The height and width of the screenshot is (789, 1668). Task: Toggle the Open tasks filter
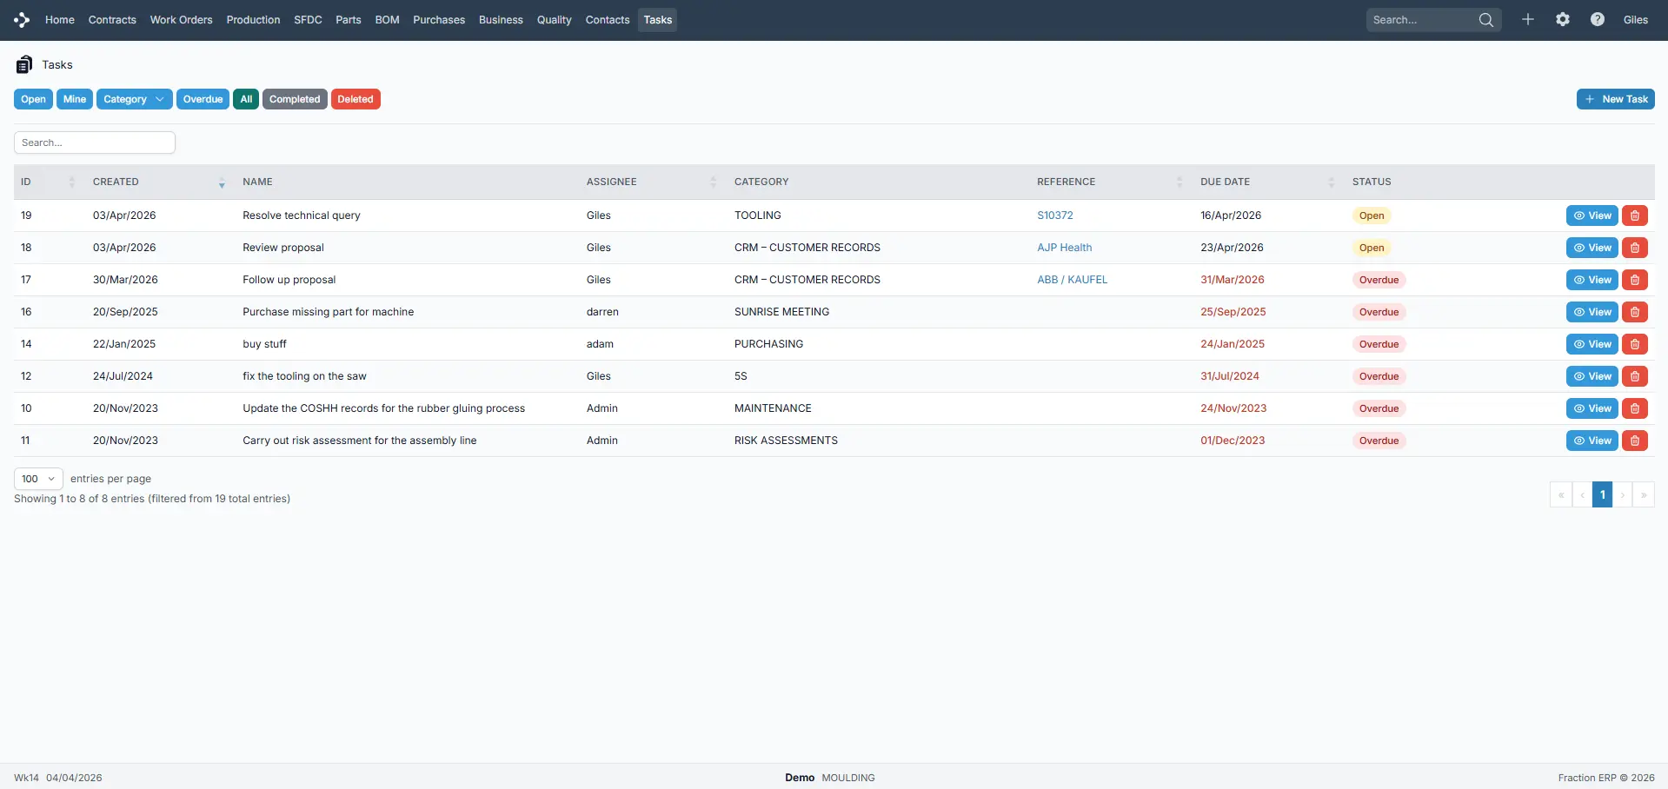coord(33,99)
